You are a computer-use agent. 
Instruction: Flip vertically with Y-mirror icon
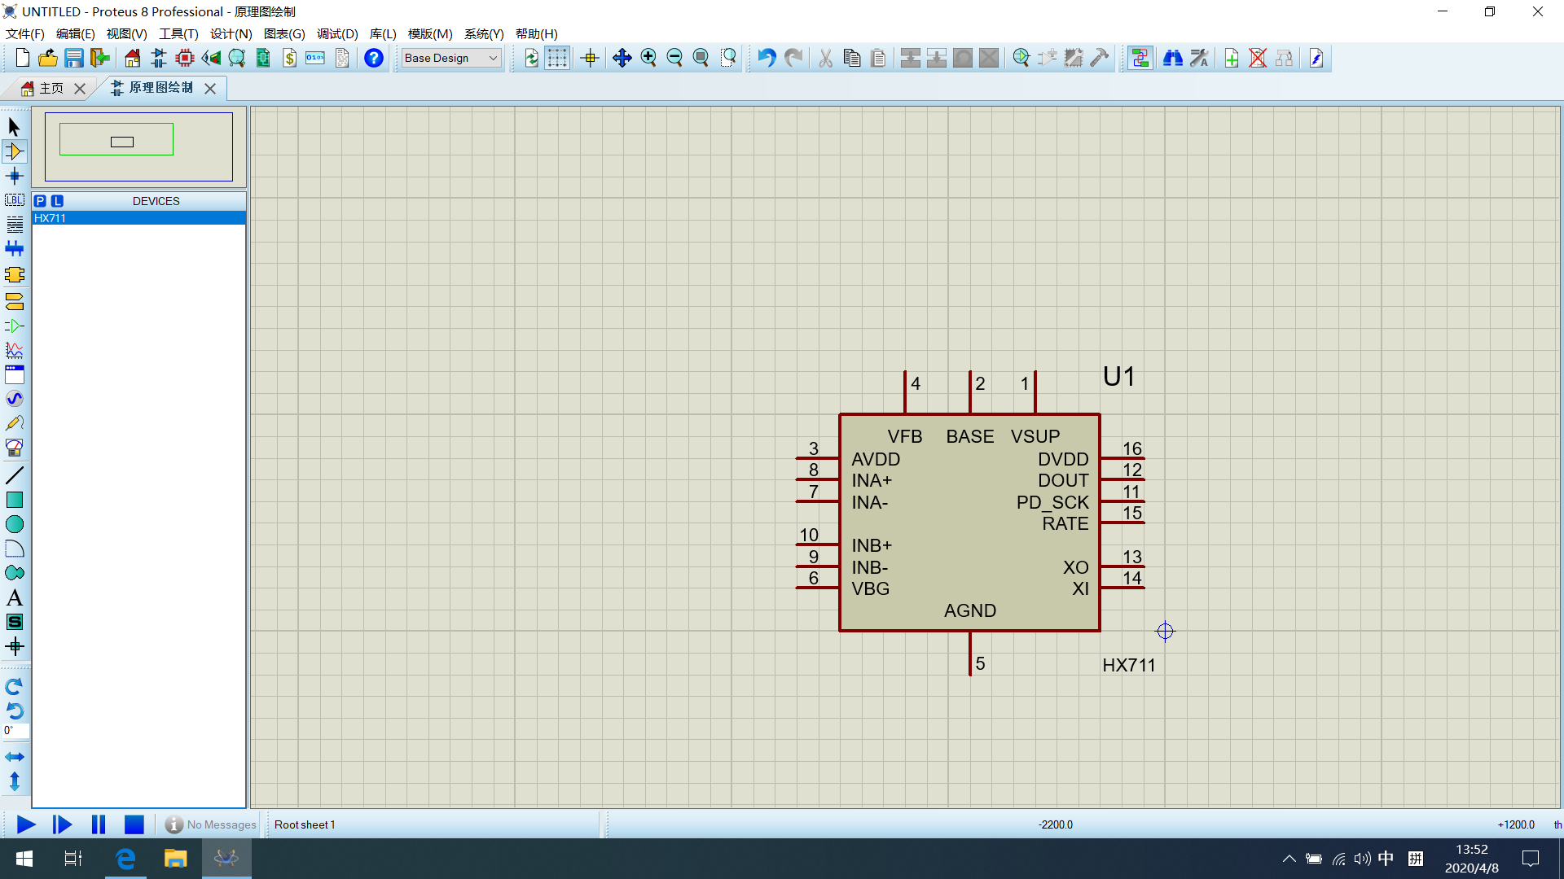pyautogui.click(x=15, y=781)
